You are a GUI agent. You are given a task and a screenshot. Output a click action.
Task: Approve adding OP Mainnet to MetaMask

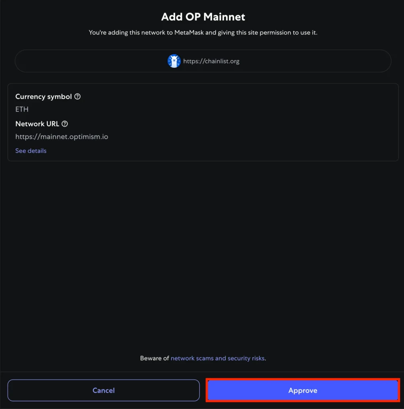tap(303, 390)
